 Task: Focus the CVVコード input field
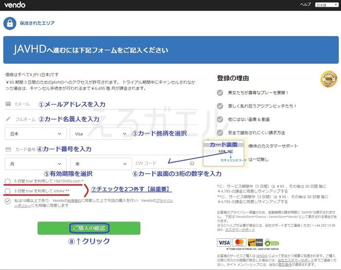166,163
